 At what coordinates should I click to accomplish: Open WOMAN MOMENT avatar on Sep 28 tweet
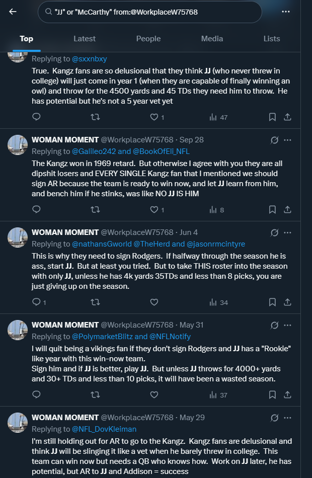pyautogui.click(x=17, y=144)
